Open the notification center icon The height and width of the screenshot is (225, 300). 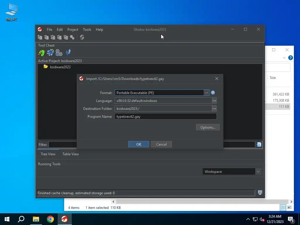point(291,219)
